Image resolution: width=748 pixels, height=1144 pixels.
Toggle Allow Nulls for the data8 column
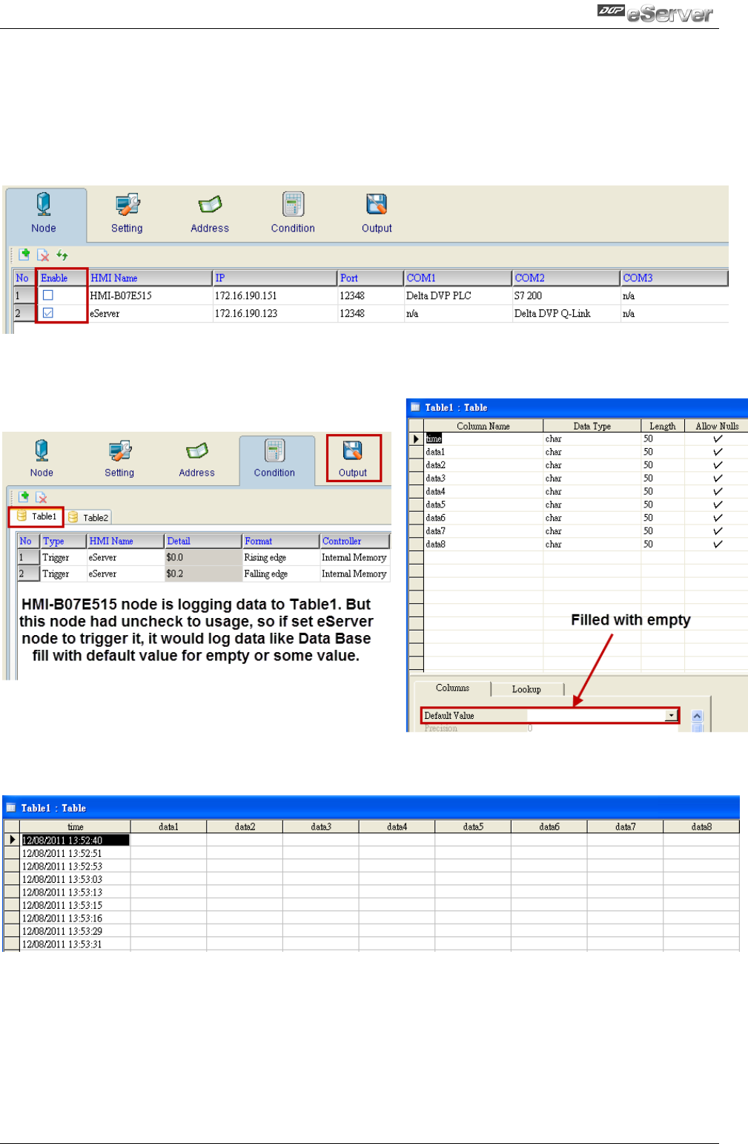(717, 545)
